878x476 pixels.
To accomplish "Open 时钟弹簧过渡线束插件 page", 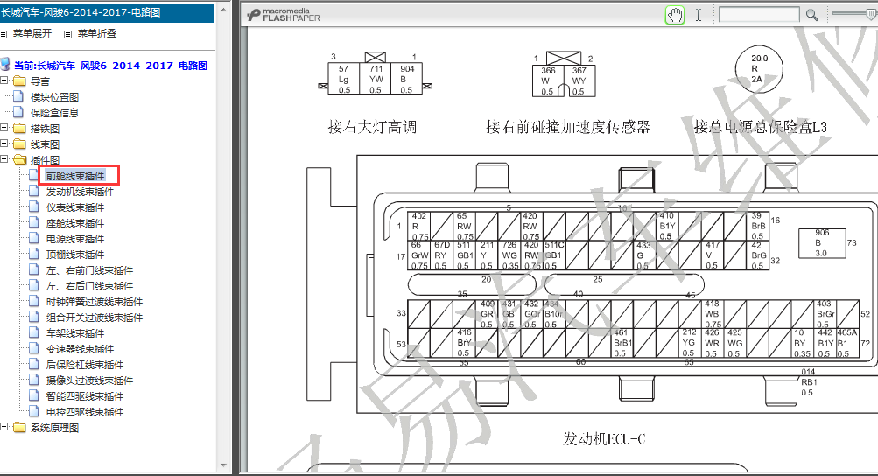I will click(x=94, y=302).
